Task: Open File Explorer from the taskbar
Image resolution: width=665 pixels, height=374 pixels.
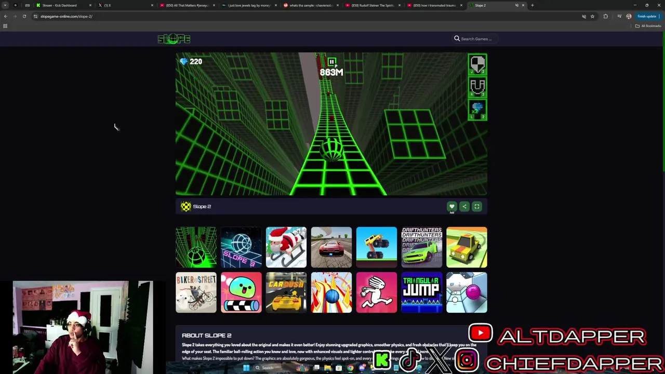Action: click(x=327, y=368)
